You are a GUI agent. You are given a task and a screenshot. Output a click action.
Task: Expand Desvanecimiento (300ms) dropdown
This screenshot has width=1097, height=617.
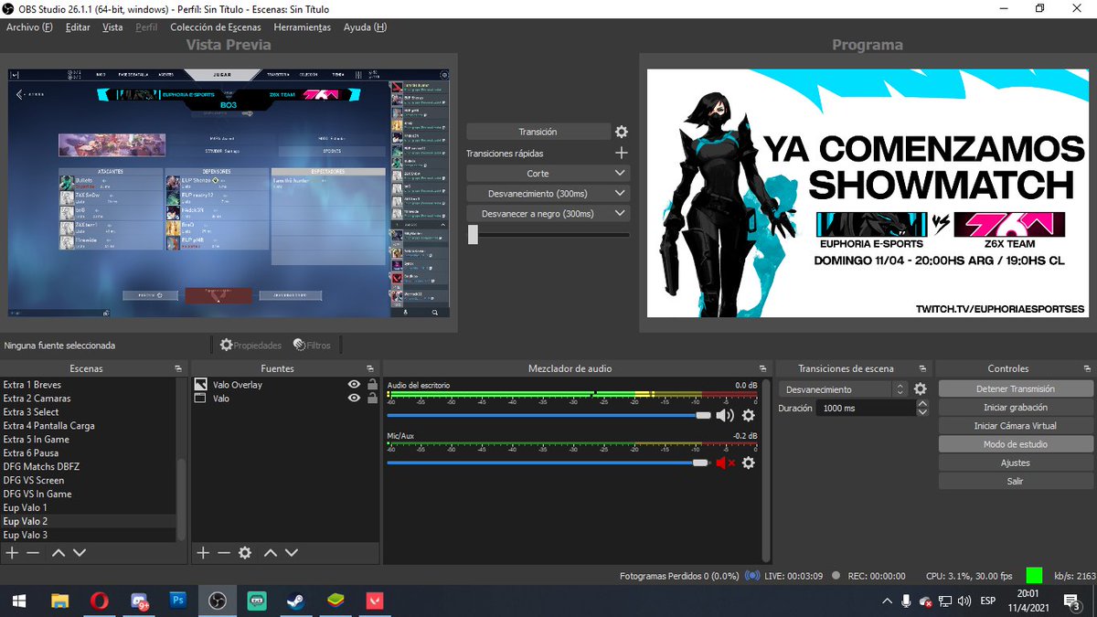tap(620, 194)
